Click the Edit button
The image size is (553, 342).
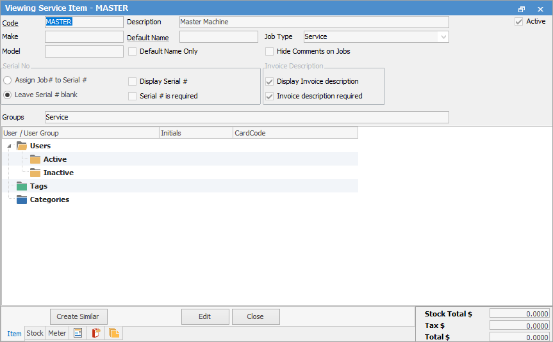coord(205,316)
